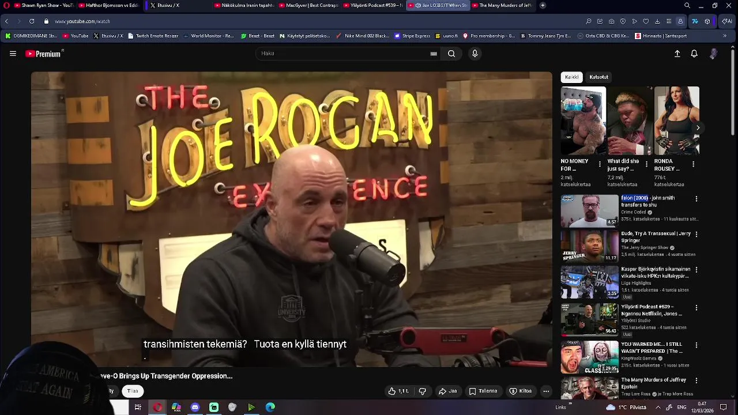
Task: Open options menu for Felon (2008) video
Action: pyautogui.click(x=696, y=199)
